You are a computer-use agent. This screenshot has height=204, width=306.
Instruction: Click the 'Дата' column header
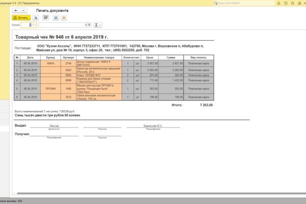click(x=30, y=58)
